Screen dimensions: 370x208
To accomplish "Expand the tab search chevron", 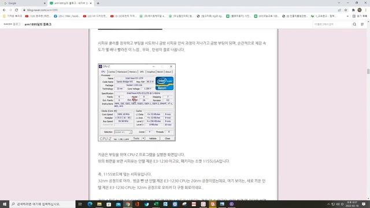I will tap(339, 3).
